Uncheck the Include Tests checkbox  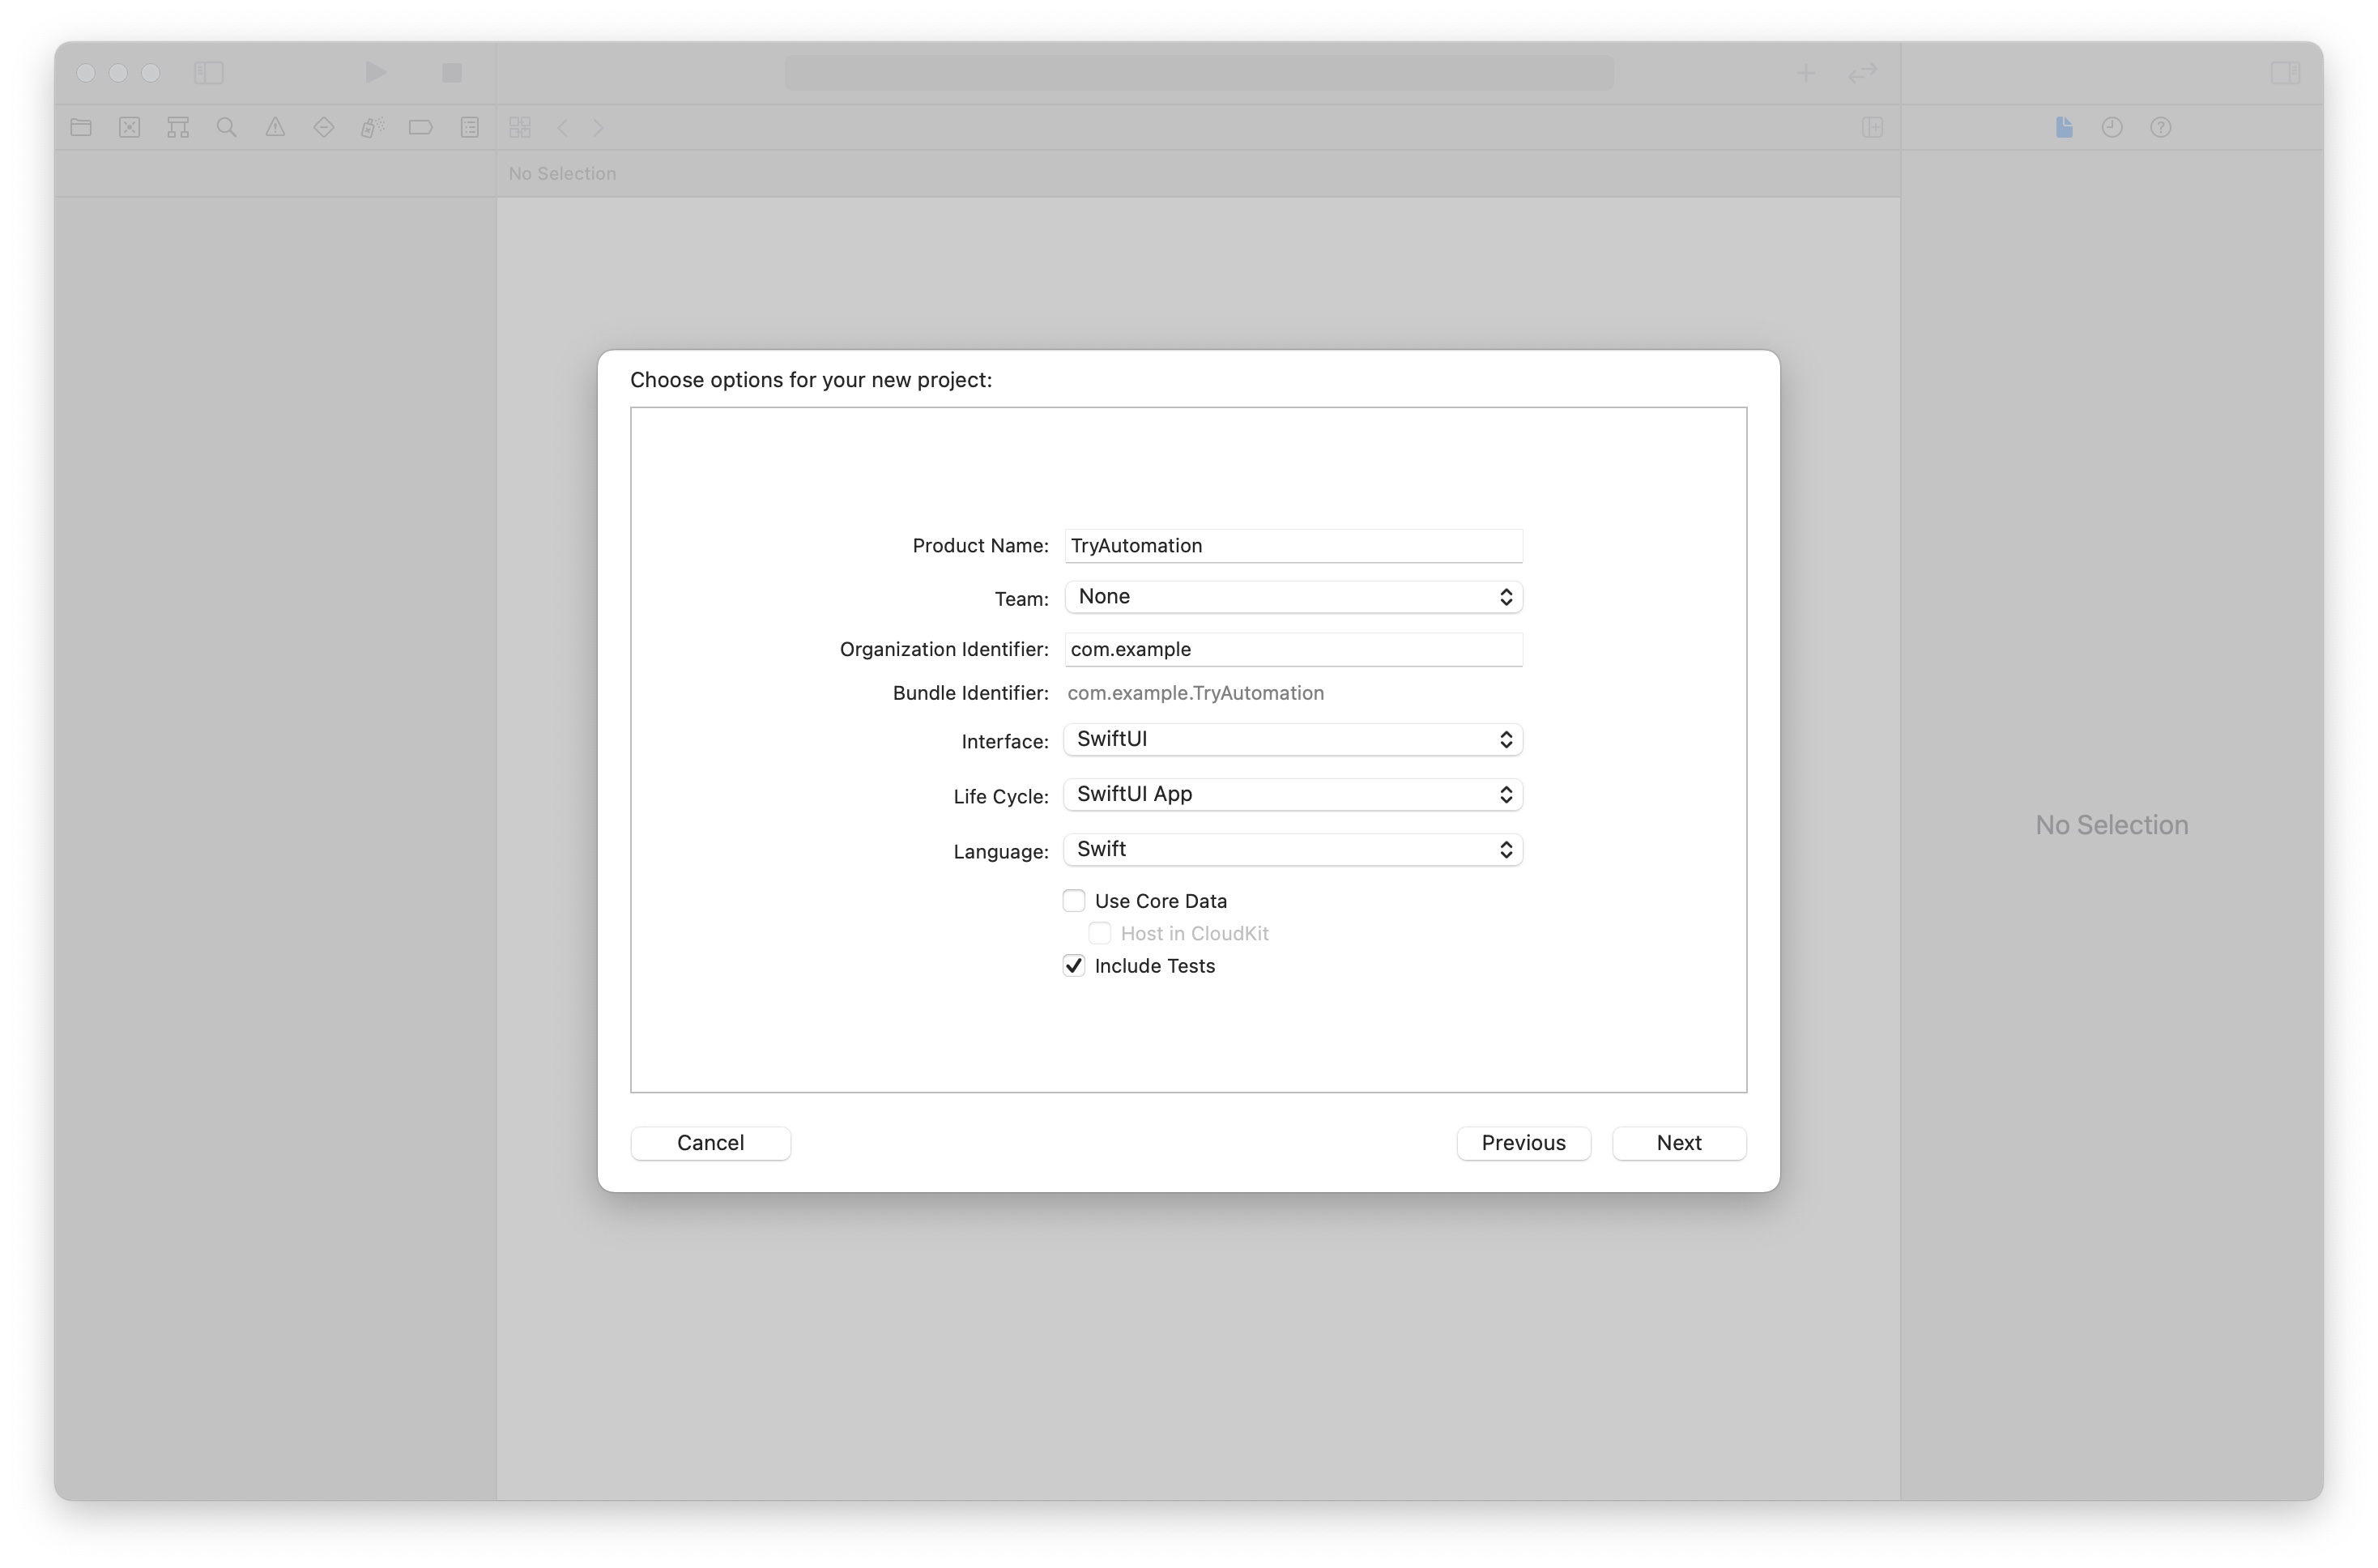pyautogui.click(x=1073, y=966)
